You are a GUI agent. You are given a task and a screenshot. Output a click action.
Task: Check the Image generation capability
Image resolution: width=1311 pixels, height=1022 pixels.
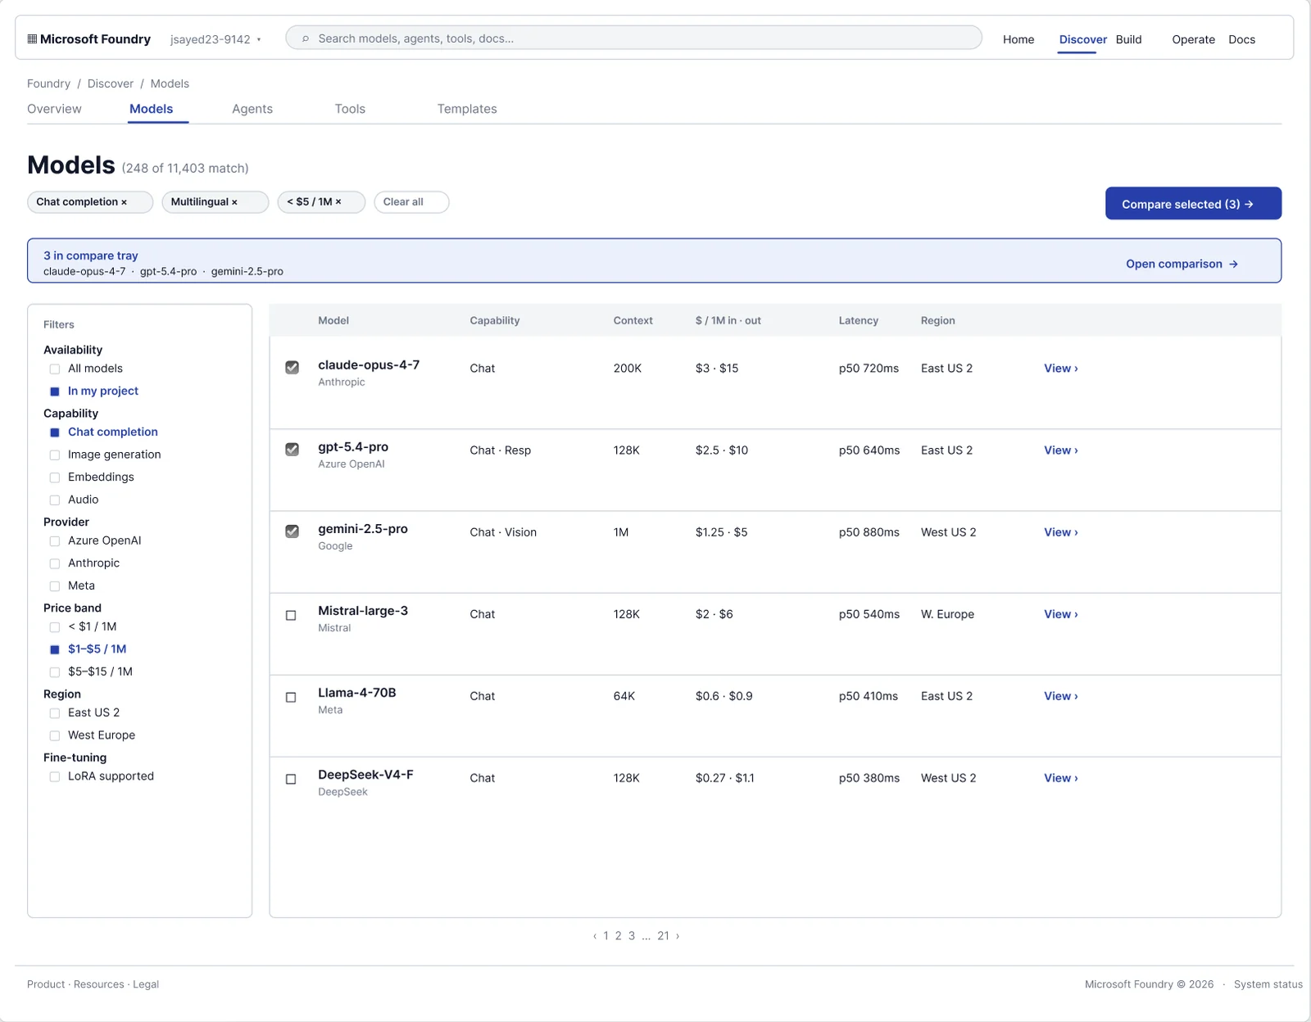tap(55, 455)
